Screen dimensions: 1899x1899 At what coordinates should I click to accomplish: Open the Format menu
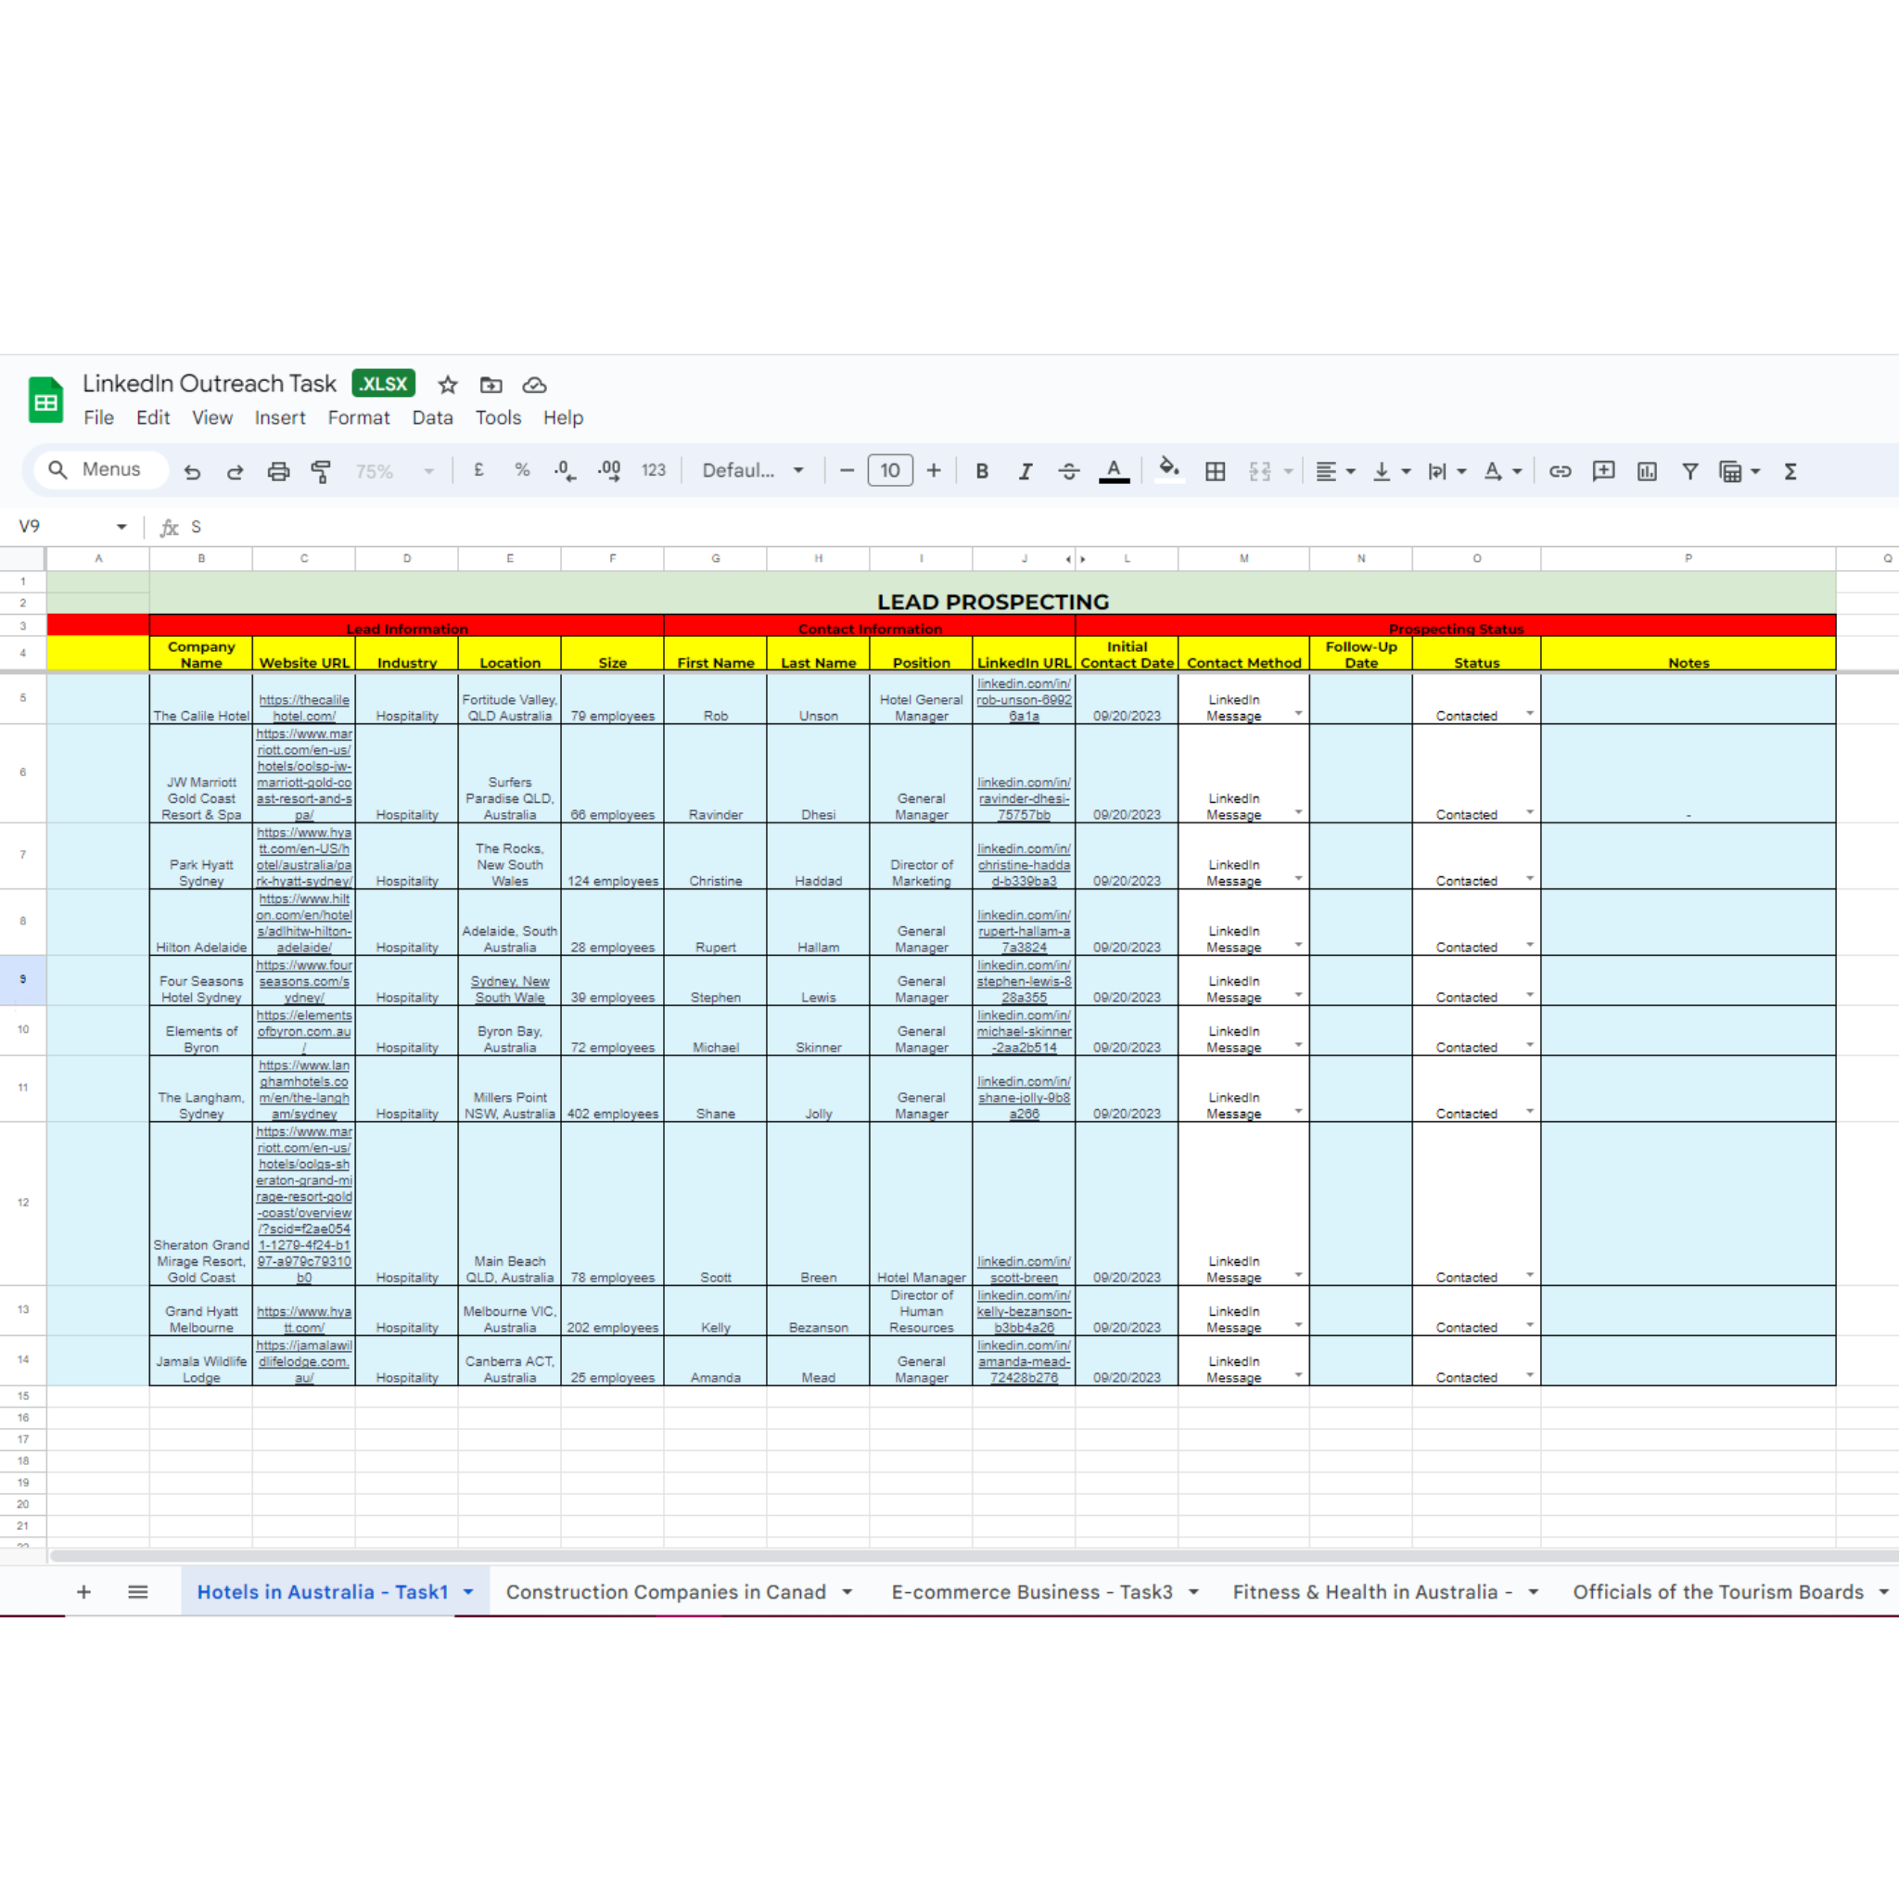click(358, 418)
